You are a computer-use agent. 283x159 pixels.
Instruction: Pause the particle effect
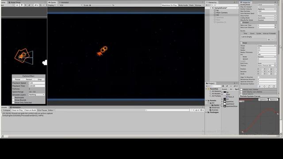(18, 79)
